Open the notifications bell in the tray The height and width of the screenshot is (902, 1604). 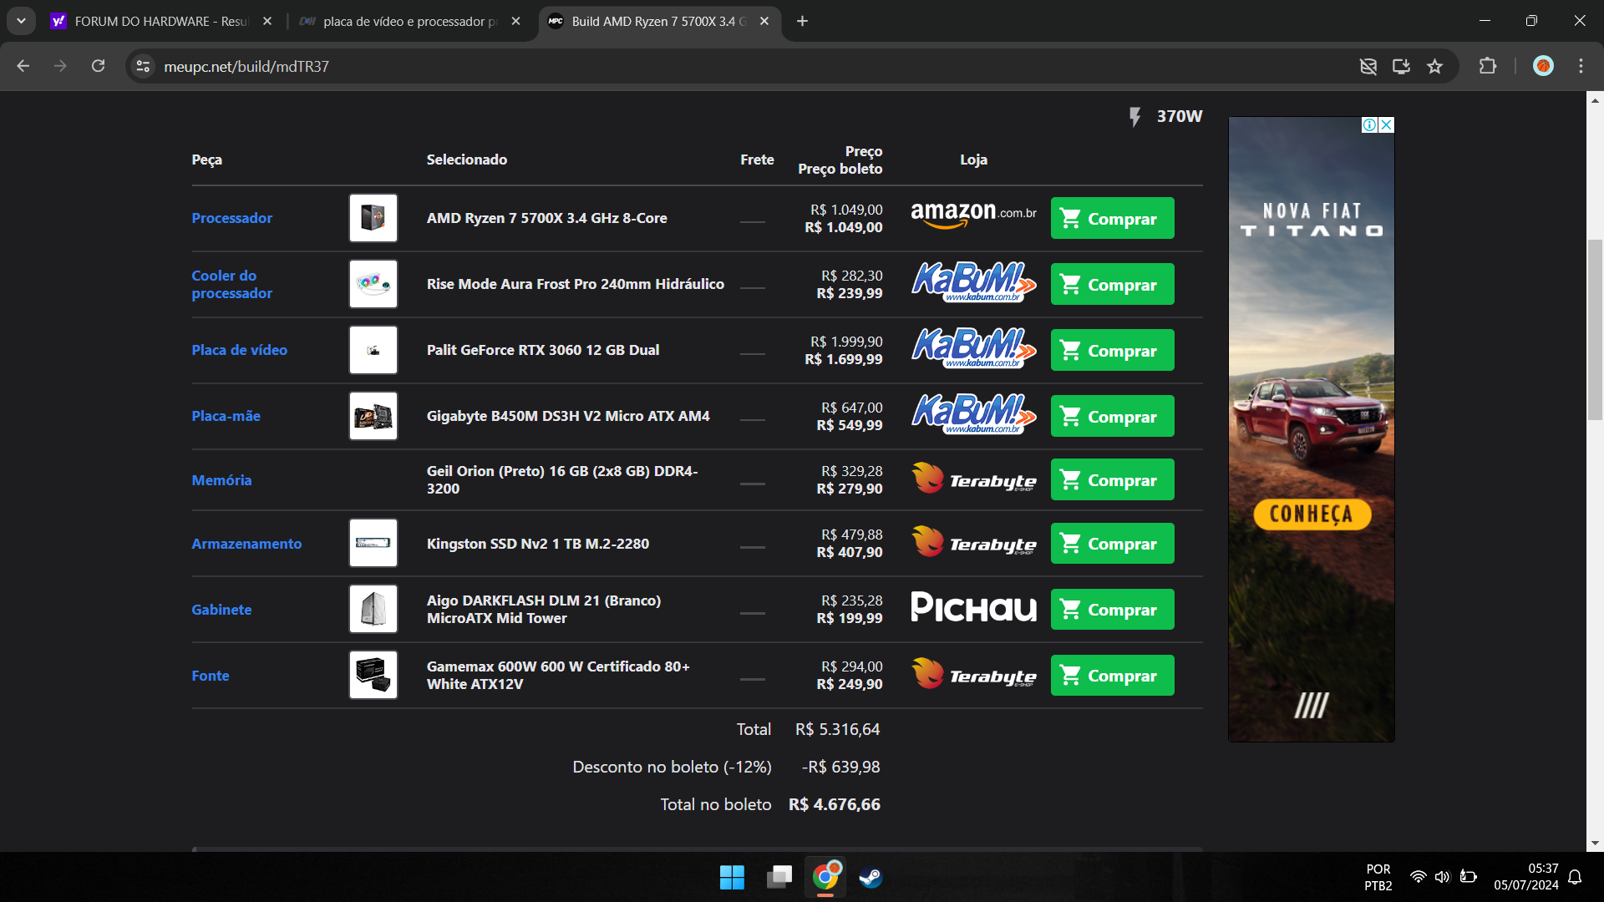point(1575,877)
